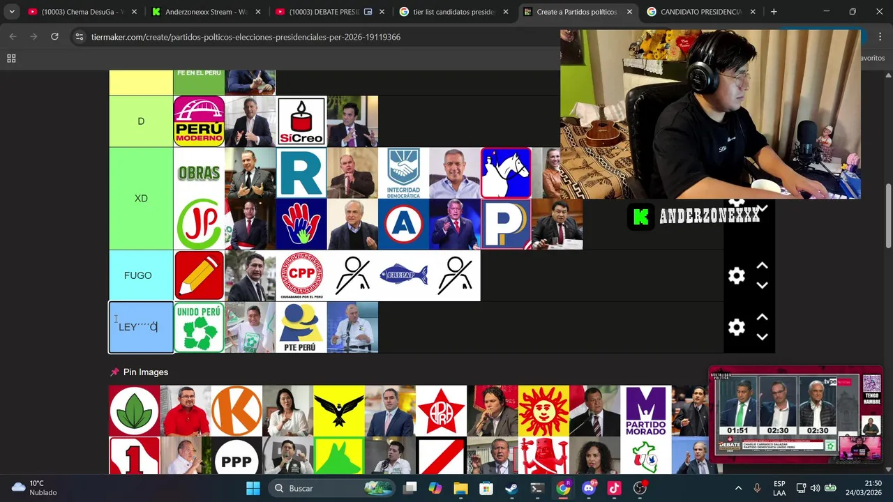The image size is (893, 502).
Task: Click the black eagle on yellow logo
Action: (338, 411)
